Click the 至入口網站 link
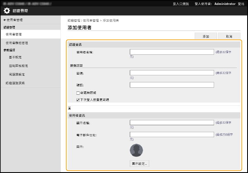 [180, 3]
